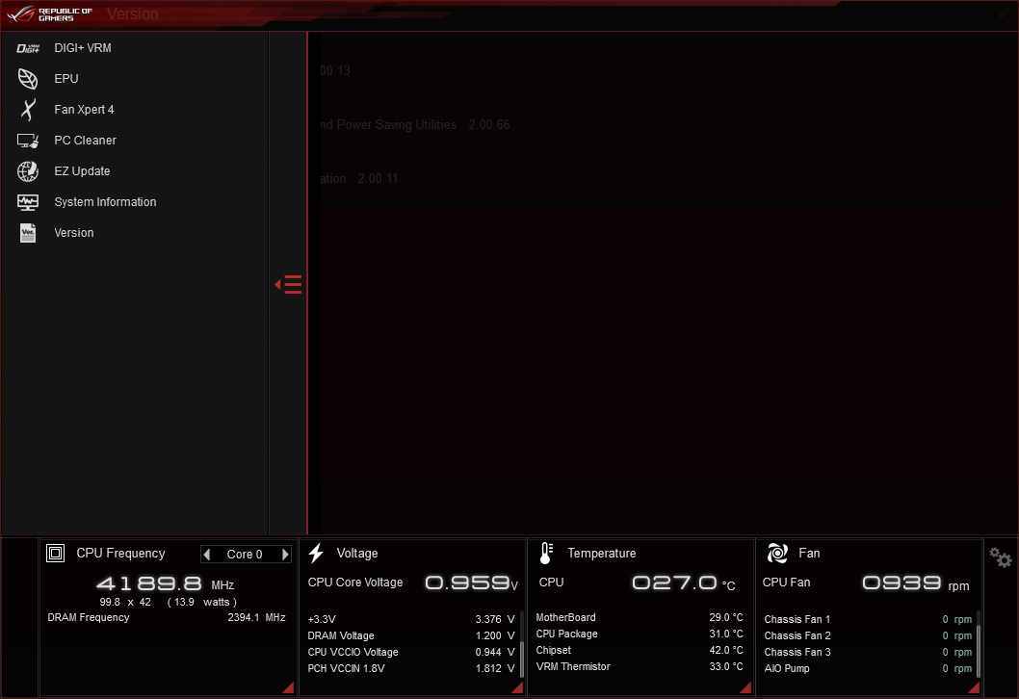Select DIGI+ VRM menu entry

point(83,48)
